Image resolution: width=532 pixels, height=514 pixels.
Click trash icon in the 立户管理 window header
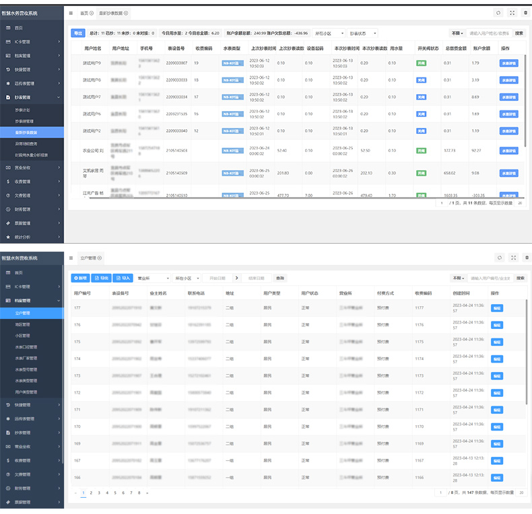pyautogui.click(x=525, y=258)
